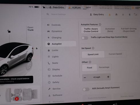Image resolution: width=140 pixels, height=105 pixels.
Task: Select Autosteer (Beta) option
Action: point(110,30)
